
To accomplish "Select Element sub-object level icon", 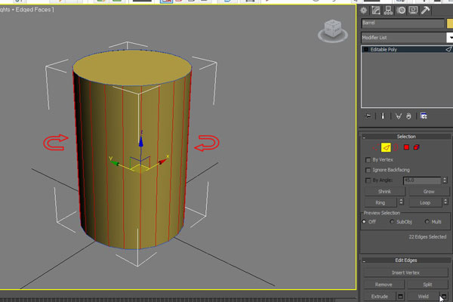I will [x=416, y=147].
